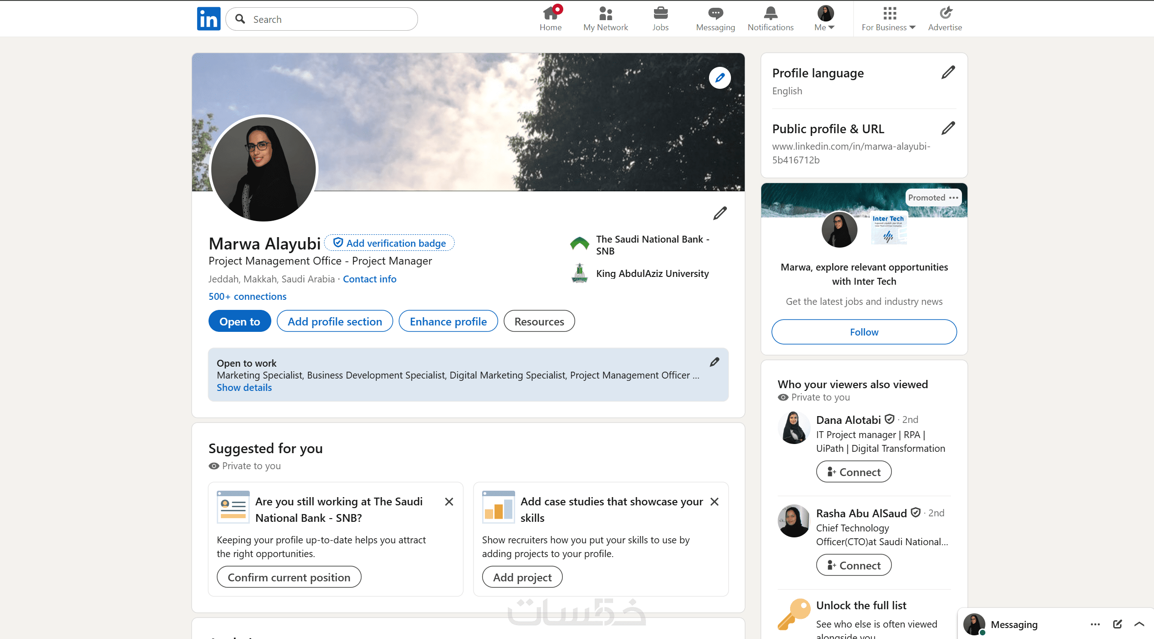Edit the cover background photo

(x=720, y=78)
